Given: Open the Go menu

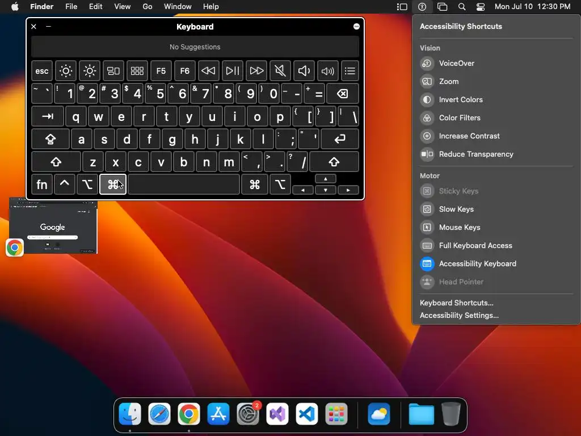Looking at the screenshot, I should click(x=148, y=6).
